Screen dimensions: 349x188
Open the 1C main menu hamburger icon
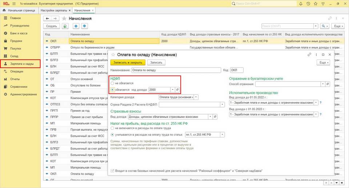[x=14, y=4]
